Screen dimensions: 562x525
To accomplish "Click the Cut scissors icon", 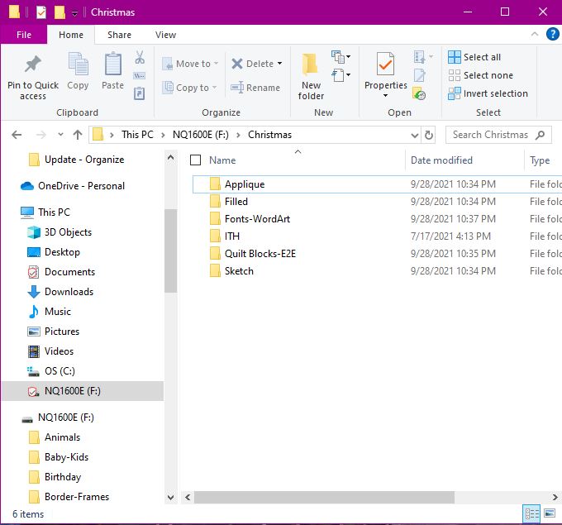I will (140, 57).
